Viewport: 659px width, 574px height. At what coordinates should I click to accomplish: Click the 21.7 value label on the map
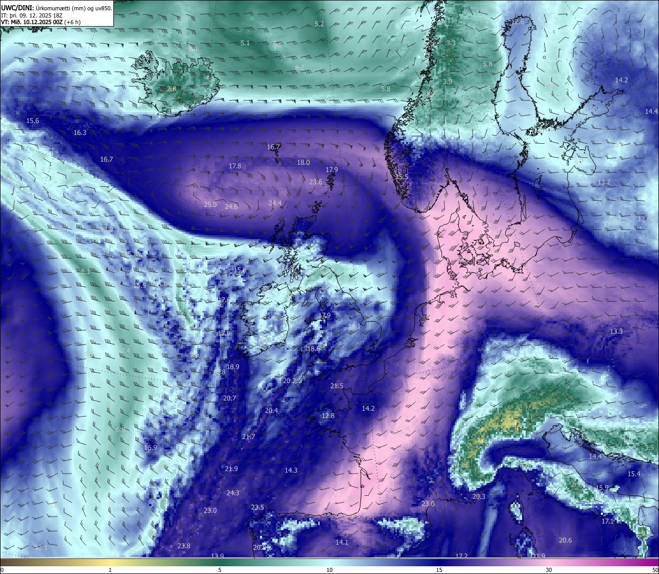pyautogui.click(x=248, y=437)
